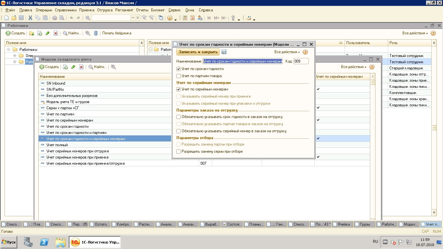Click the Undo arrow icon
This screenshot has width=443, height=249.
pos(71,18)
